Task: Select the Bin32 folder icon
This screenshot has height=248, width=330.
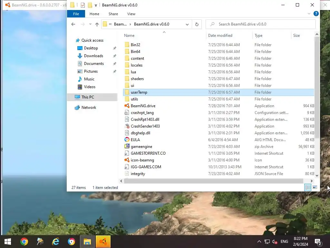Action: [x=127, y=45]
